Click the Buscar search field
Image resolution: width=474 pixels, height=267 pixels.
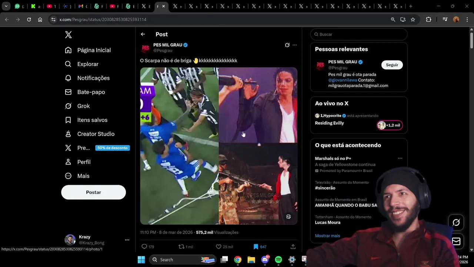(x=359, y=34)
